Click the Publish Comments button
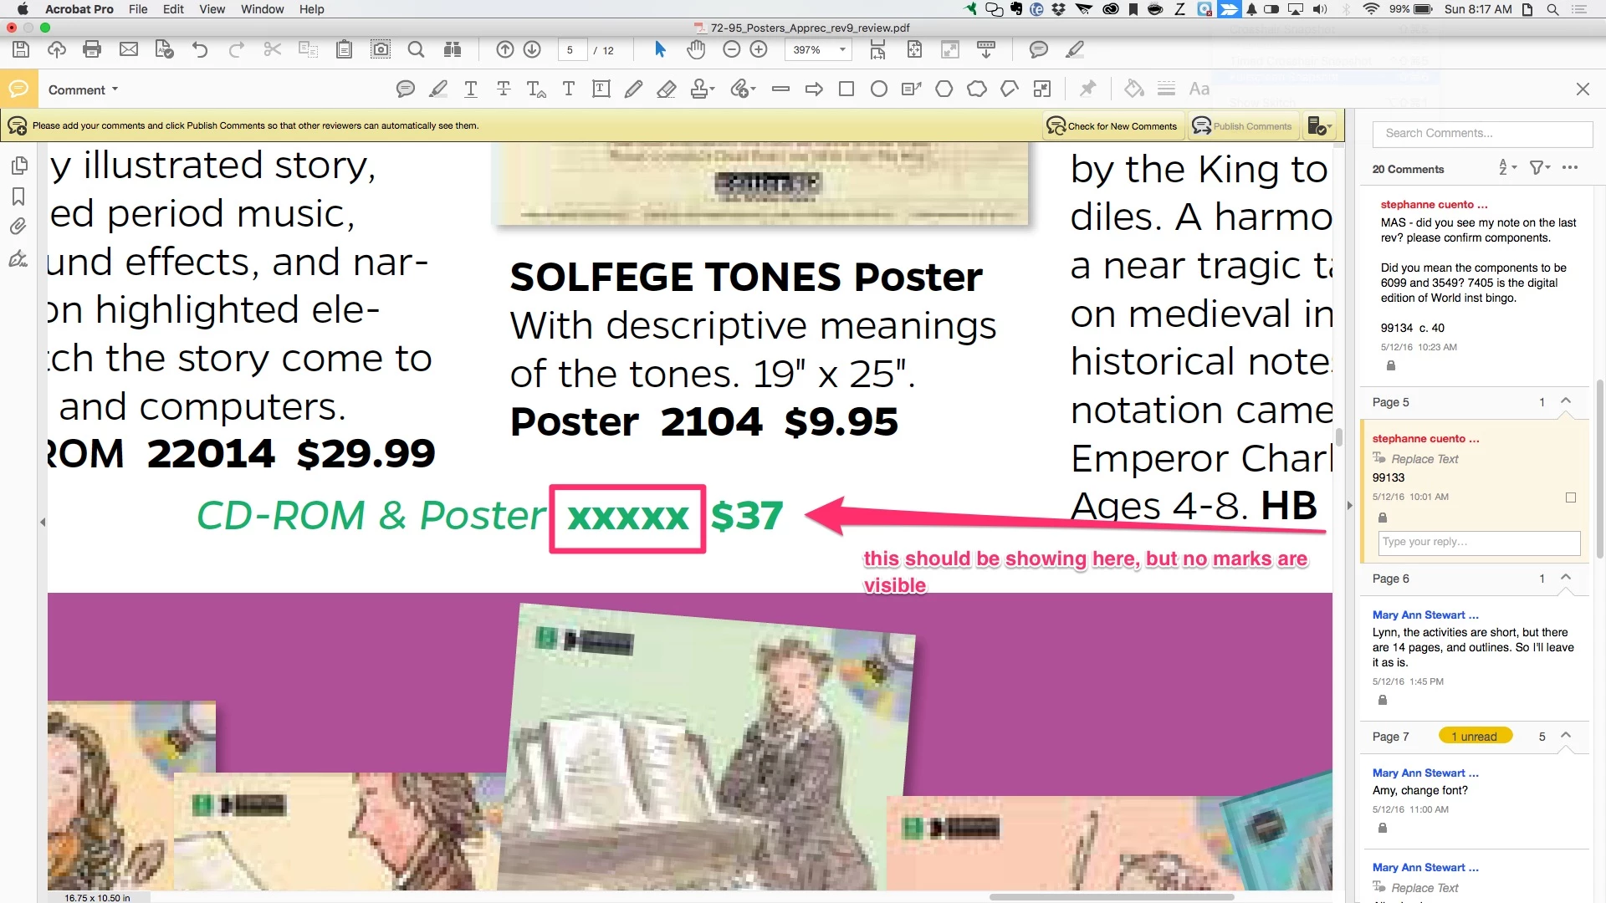The image size is (1606, 903). tap(1243, 126)
